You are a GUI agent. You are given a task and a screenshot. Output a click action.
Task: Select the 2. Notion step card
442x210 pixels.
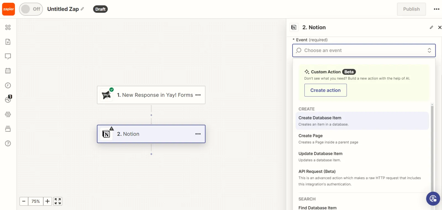151,134
